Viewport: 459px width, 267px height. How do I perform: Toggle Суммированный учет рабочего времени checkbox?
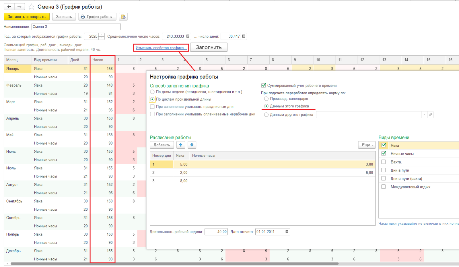click(263, 85)
